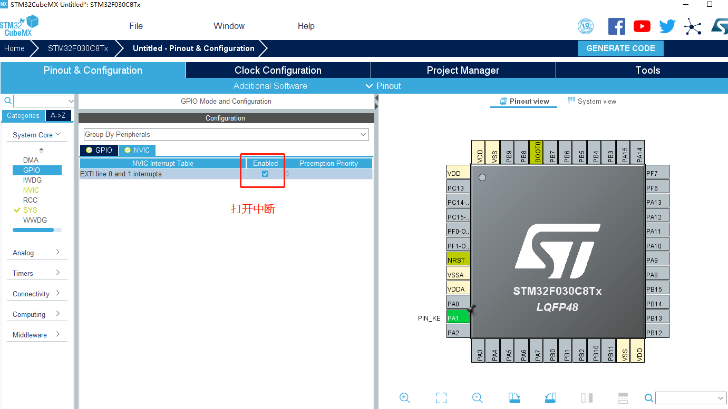728x409 pixels.
Task: Click the System view grid icon
Action: (571, 101)
